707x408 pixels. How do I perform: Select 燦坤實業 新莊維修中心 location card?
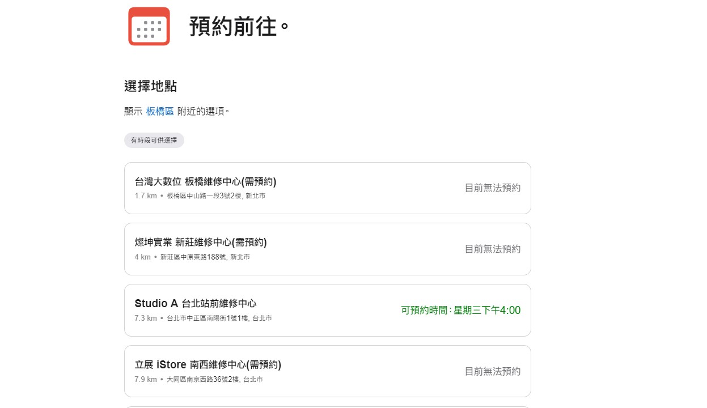pyautogui.click(x=327, y=249)
